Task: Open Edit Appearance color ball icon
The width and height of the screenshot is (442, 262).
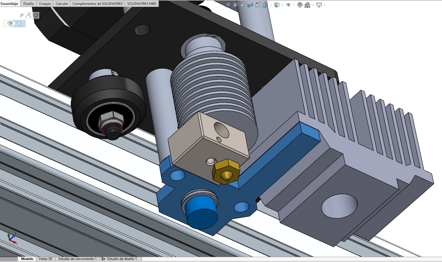Action: click(x=300, y=5)
